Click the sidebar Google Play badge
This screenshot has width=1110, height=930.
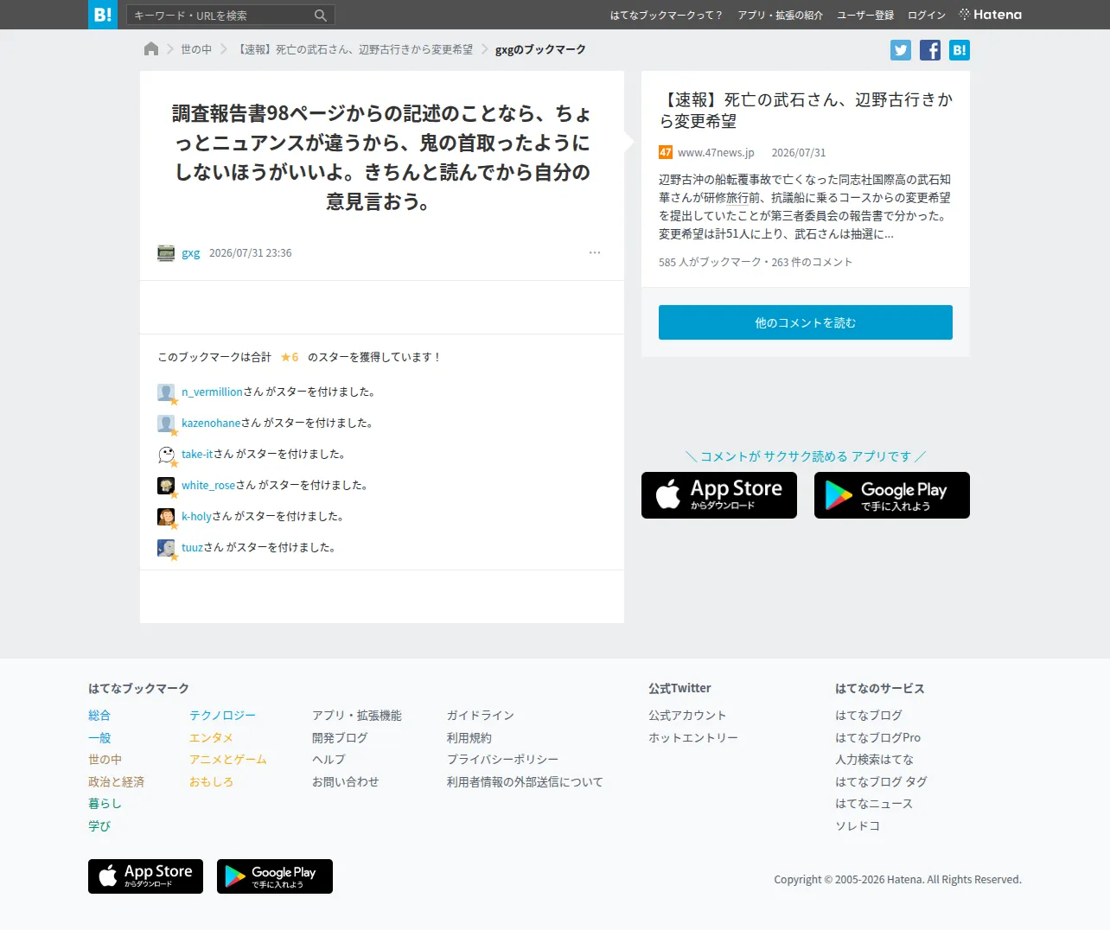892,495
